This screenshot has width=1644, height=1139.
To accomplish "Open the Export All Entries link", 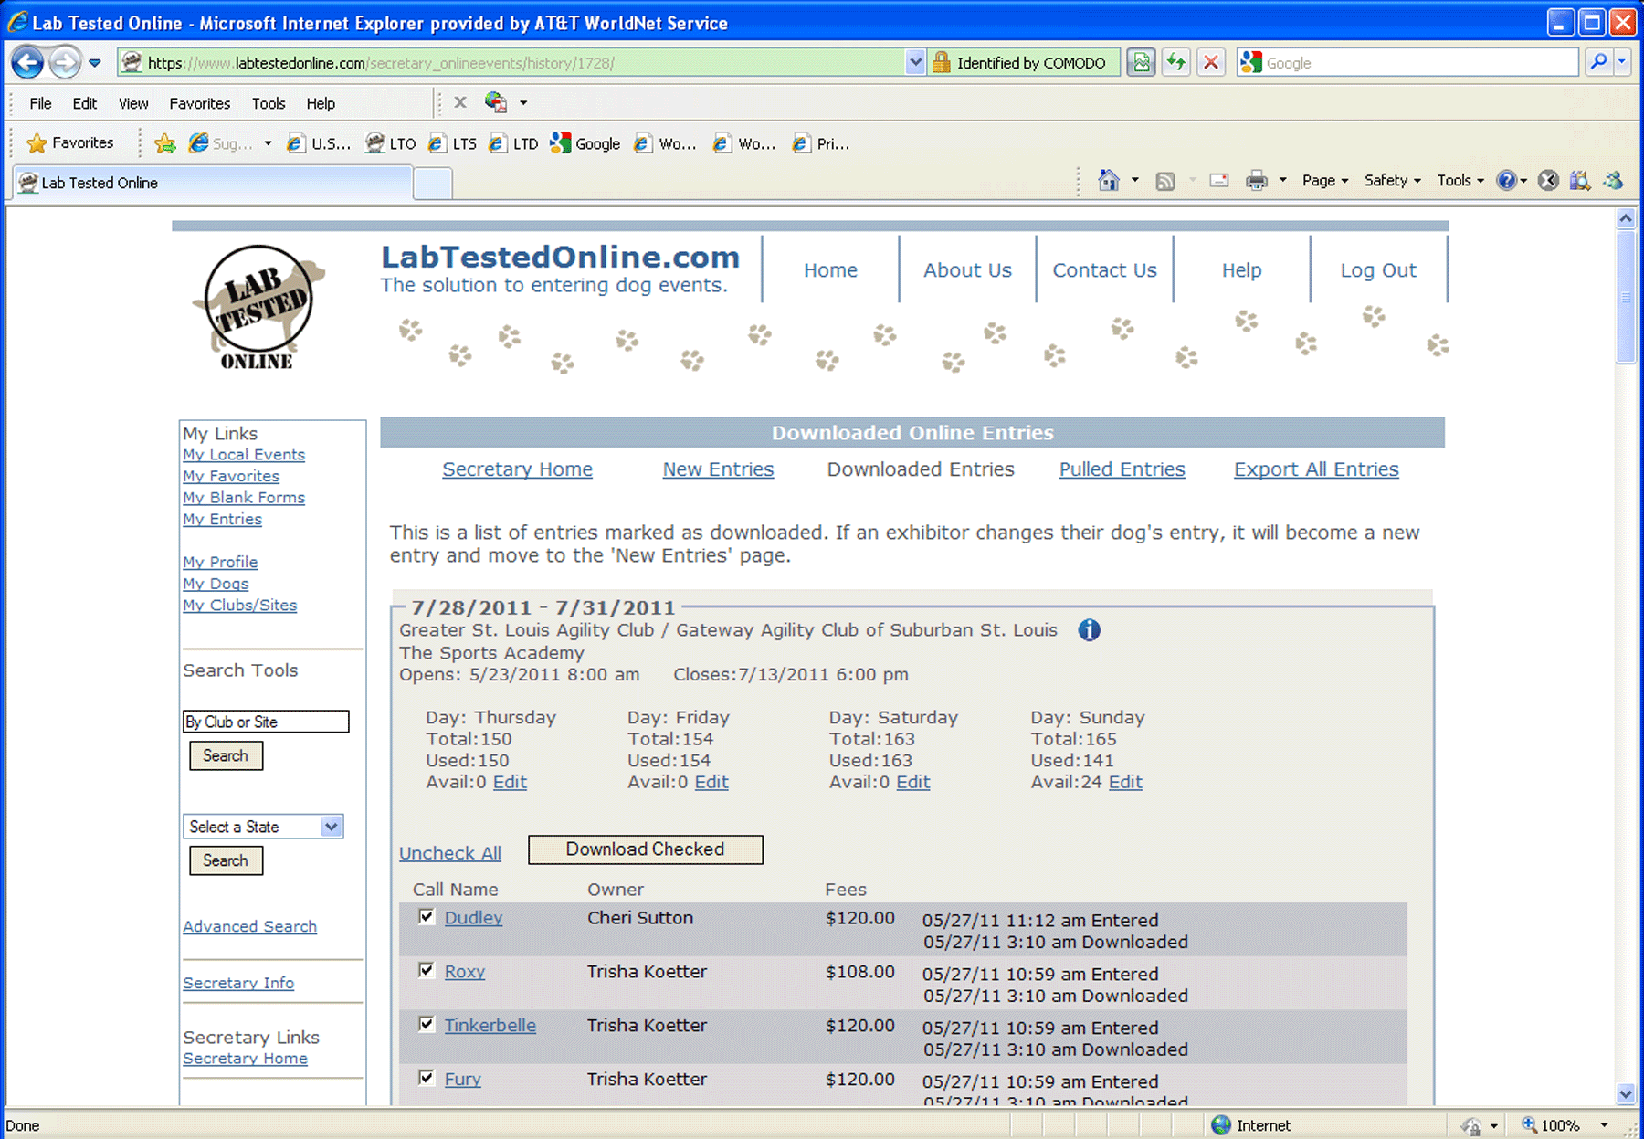I will pos(1316,469).
